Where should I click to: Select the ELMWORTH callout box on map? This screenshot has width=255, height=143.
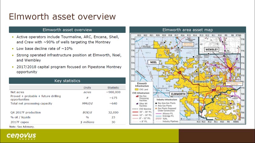(x=178, y=94)
